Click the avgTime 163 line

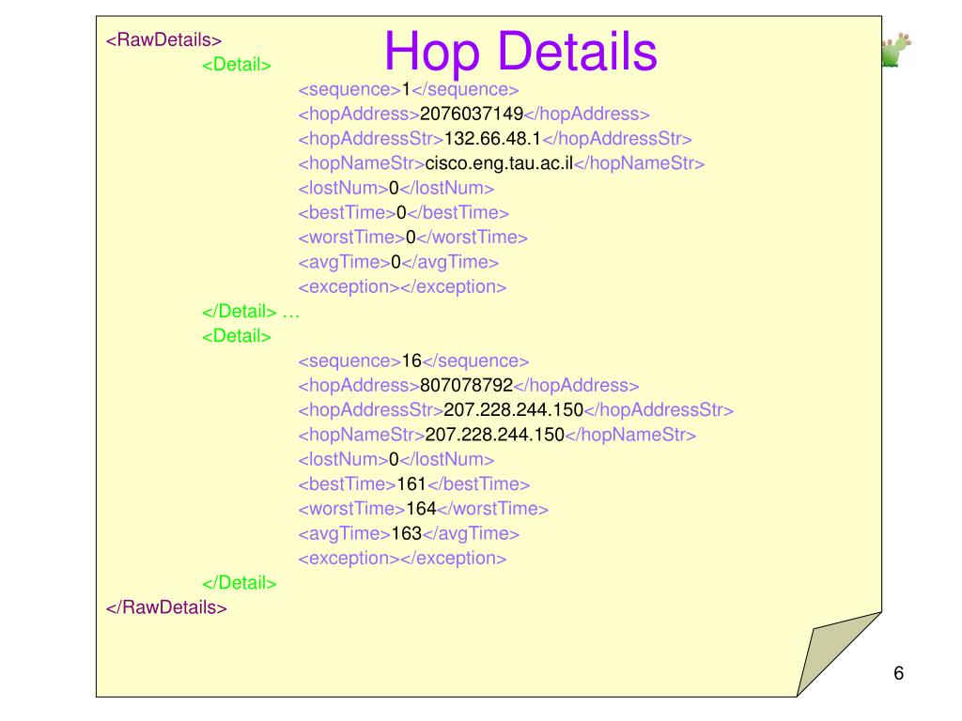tap(410, 533)
